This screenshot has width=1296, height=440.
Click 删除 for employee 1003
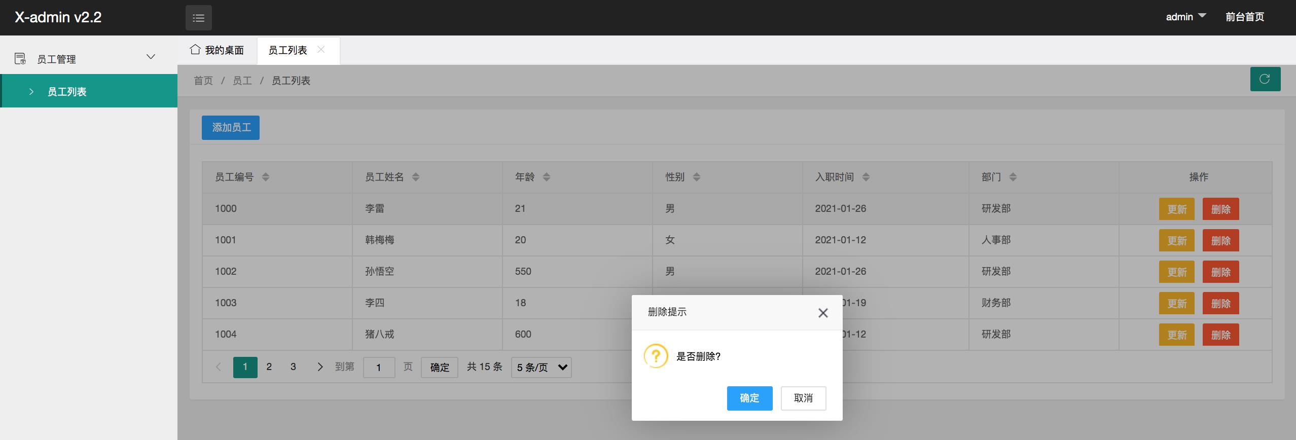coord(1220,303)
